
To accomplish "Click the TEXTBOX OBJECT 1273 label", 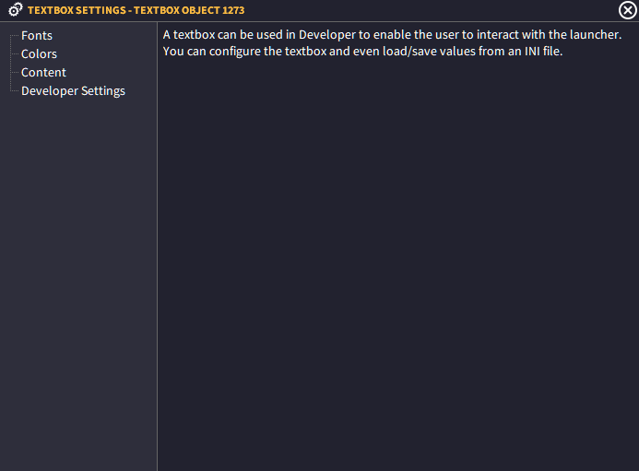I will [x=189, y=10].
